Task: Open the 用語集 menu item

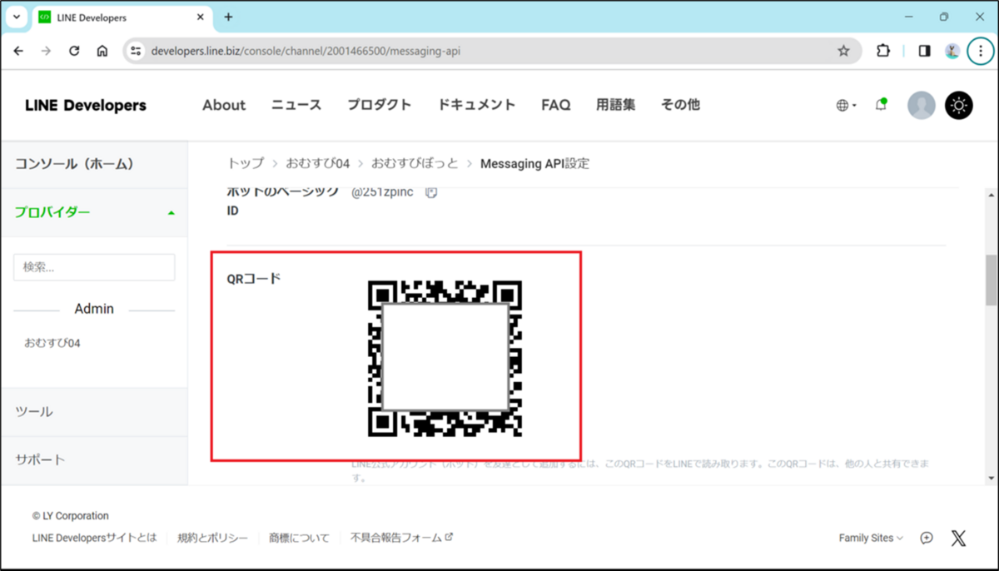Action: 616,105
